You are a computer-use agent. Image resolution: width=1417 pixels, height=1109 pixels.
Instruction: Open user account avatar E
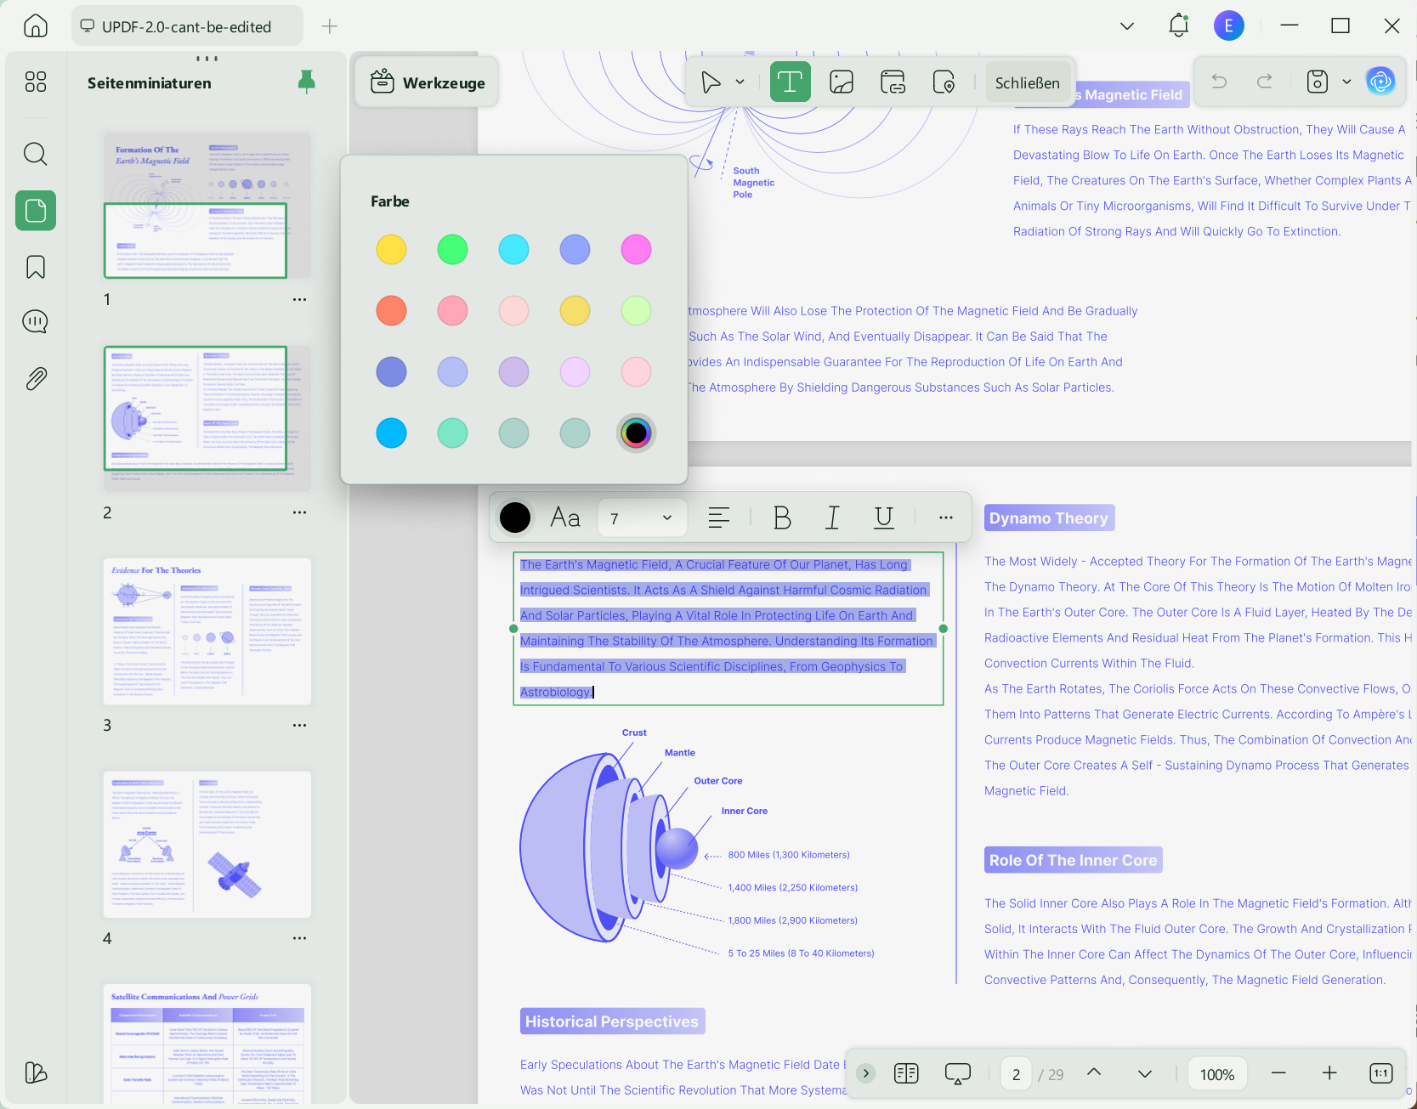[x=1228, y=25]
